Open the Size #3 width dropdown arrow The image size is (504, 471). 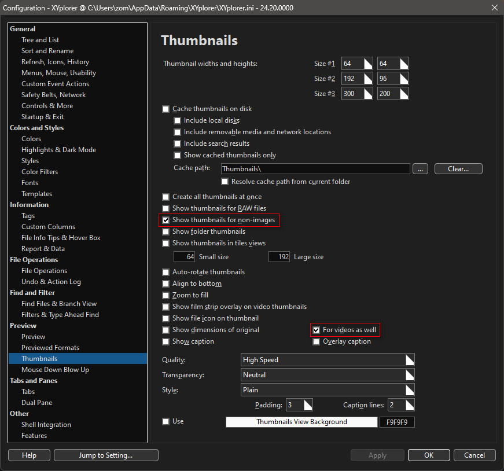coord(367,93)
